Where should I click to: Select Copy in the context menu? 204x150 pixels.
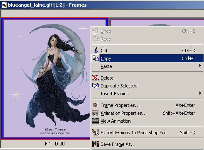[x=147, y=58]
